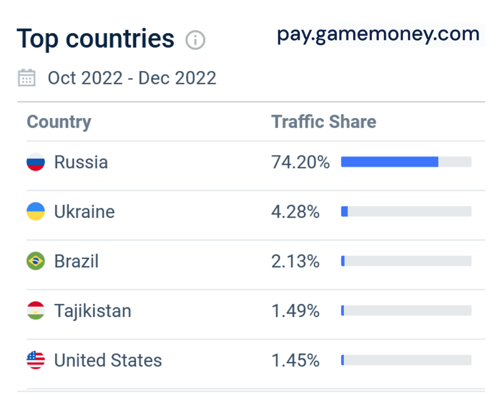The height and width of the screenshot is (412, 503).
Task: Open the pay.gamemoney.com domain link
Action: pos(378,35)
